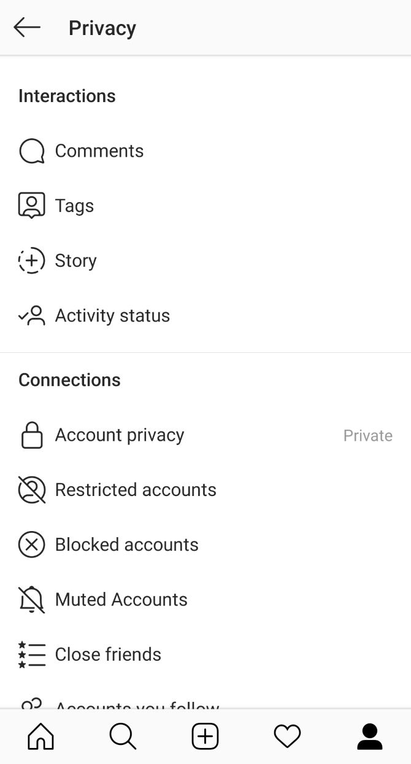The width and height of the screenshot is (411, 764).
Task: Open the Comments settings entry
Action: (x=99, y=151)
